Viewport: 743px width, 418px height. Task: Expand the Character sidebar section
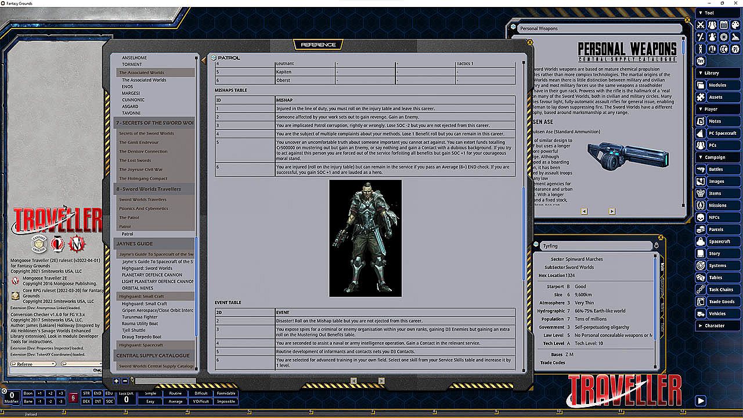click(717, 326)
